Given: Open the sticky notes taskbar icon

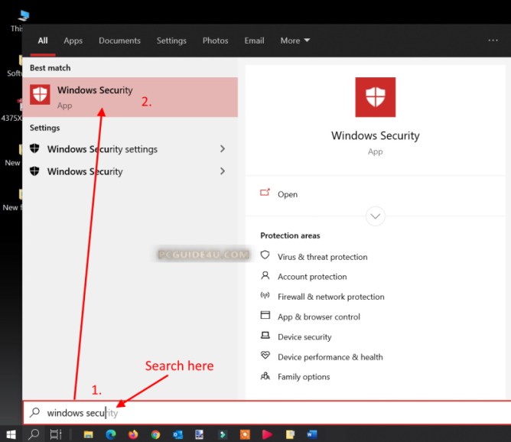Looking at the screenshot, I should pos(290,434).
